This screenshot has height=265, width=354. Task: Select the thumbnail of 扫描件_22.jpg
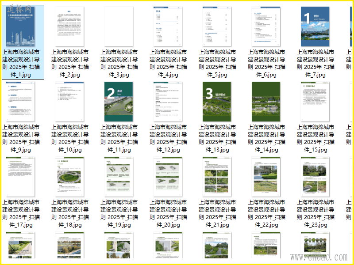coord(266,177)
